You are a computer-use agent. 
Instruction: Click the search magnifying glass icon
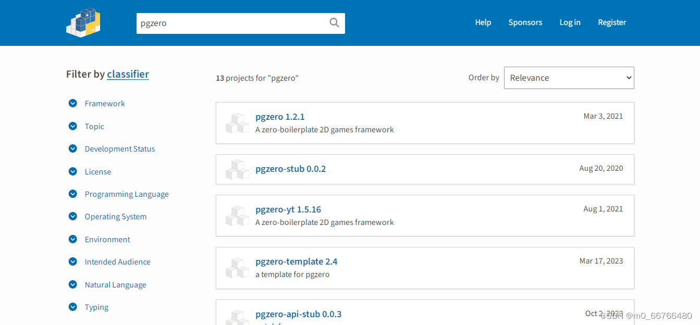point(334,23)
